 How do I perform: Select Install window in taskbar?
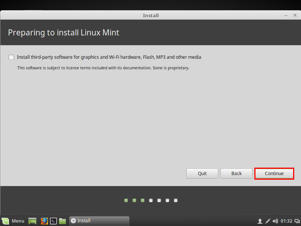[99, 221]
